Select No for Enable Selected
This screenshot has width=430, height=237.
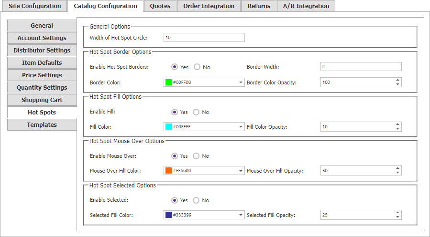click(x=196, y=200)
